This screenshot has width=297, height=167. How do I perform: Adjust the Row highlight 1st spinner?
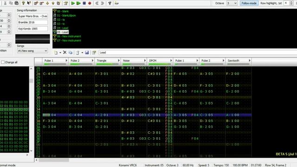click(291, 3)
